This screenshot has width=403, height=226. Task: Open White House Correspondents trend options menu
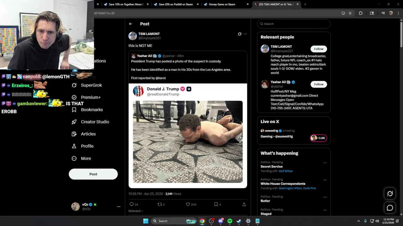click(x=325, y=180)
